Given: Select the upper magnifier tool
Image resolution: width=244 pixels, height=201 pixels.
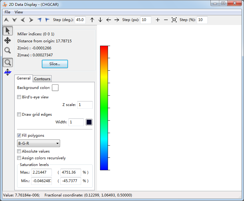Looking at the screenshot, I should [x=7, y=50].
